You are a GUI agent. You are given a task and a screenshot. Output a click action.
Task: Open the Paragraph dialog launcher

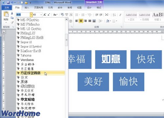[x=121, y=27]
